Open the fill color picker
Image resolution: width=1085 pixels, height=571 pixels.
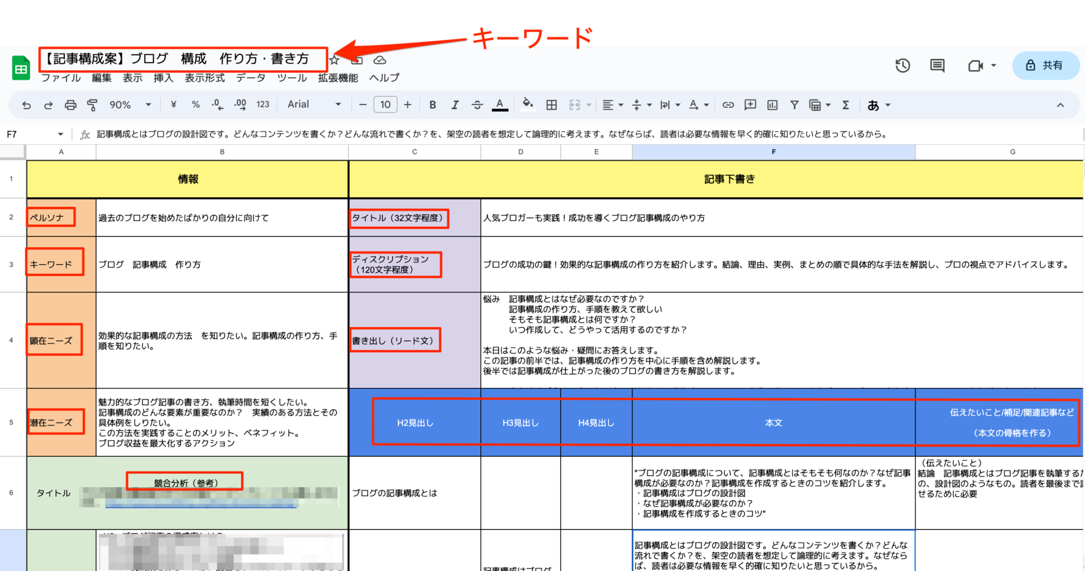(x=528, y=105)
